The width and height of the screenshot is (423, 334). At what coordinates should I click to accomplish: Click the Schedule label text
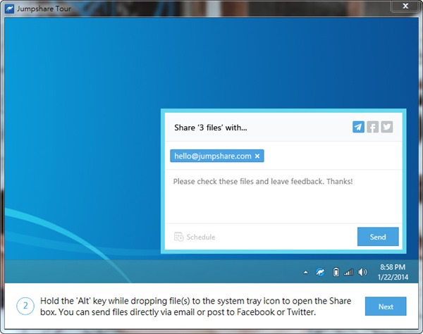(201, 237)
